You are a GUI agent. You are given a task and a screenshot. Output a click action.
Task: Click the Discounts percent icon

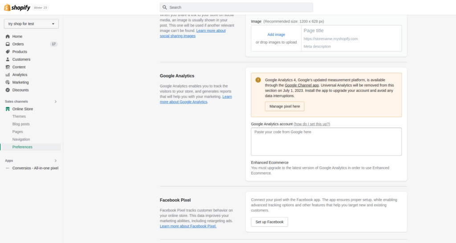coord(8,90)
